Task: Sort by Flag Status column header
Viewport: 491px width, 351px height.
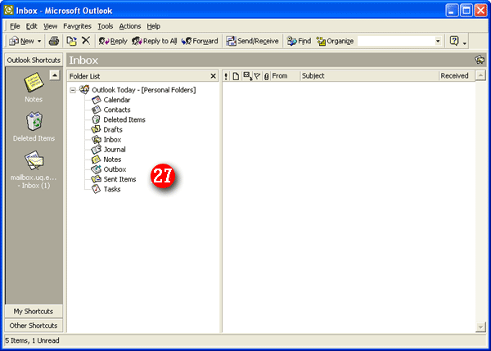Action: 257,76
